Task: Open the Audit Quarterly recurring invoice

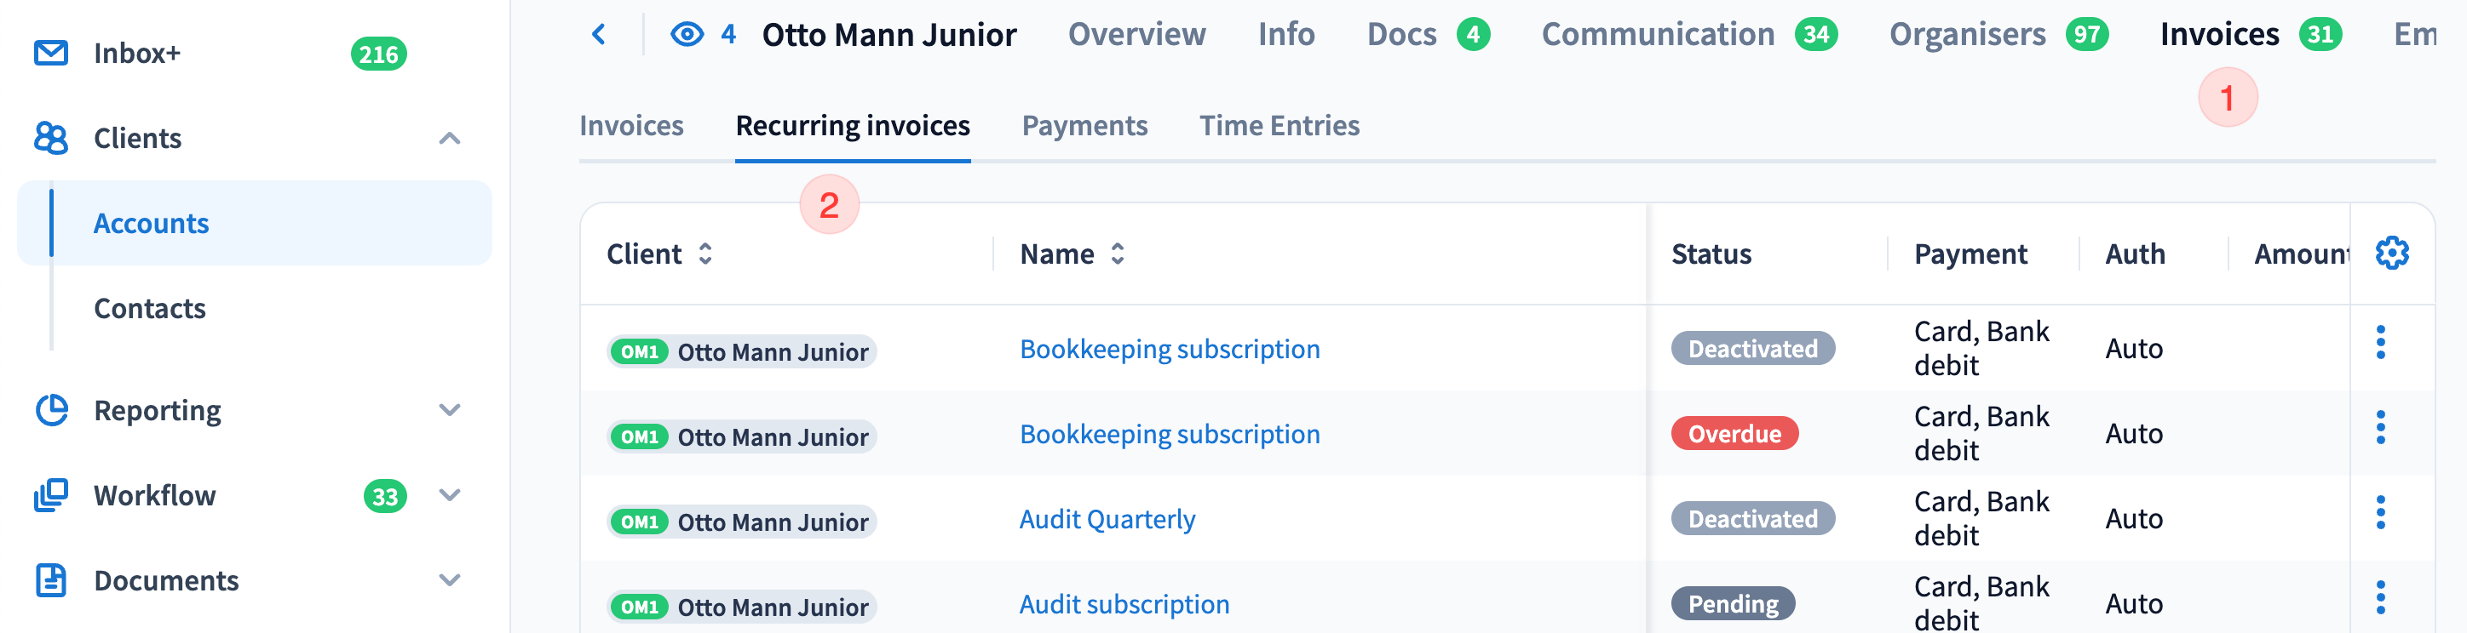Action: [1107, 519]
